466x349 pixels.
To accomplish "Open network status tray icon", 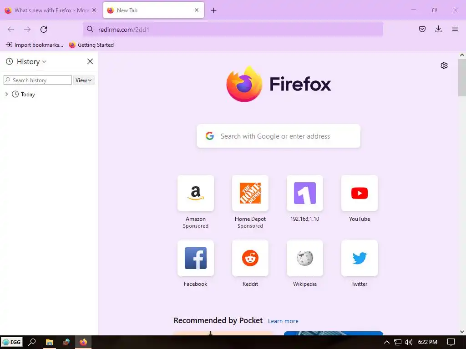I will pos(398,342).
